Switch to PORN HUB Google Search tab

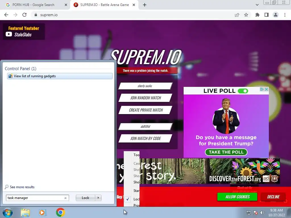34,5
